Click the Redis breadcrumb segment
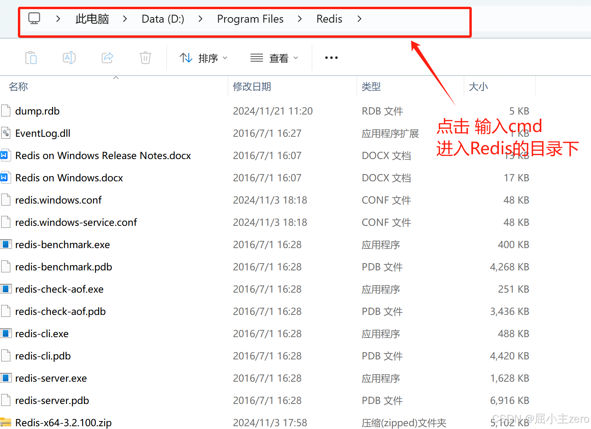This screenshot has height=429, width=591. (x=329, y=19)
